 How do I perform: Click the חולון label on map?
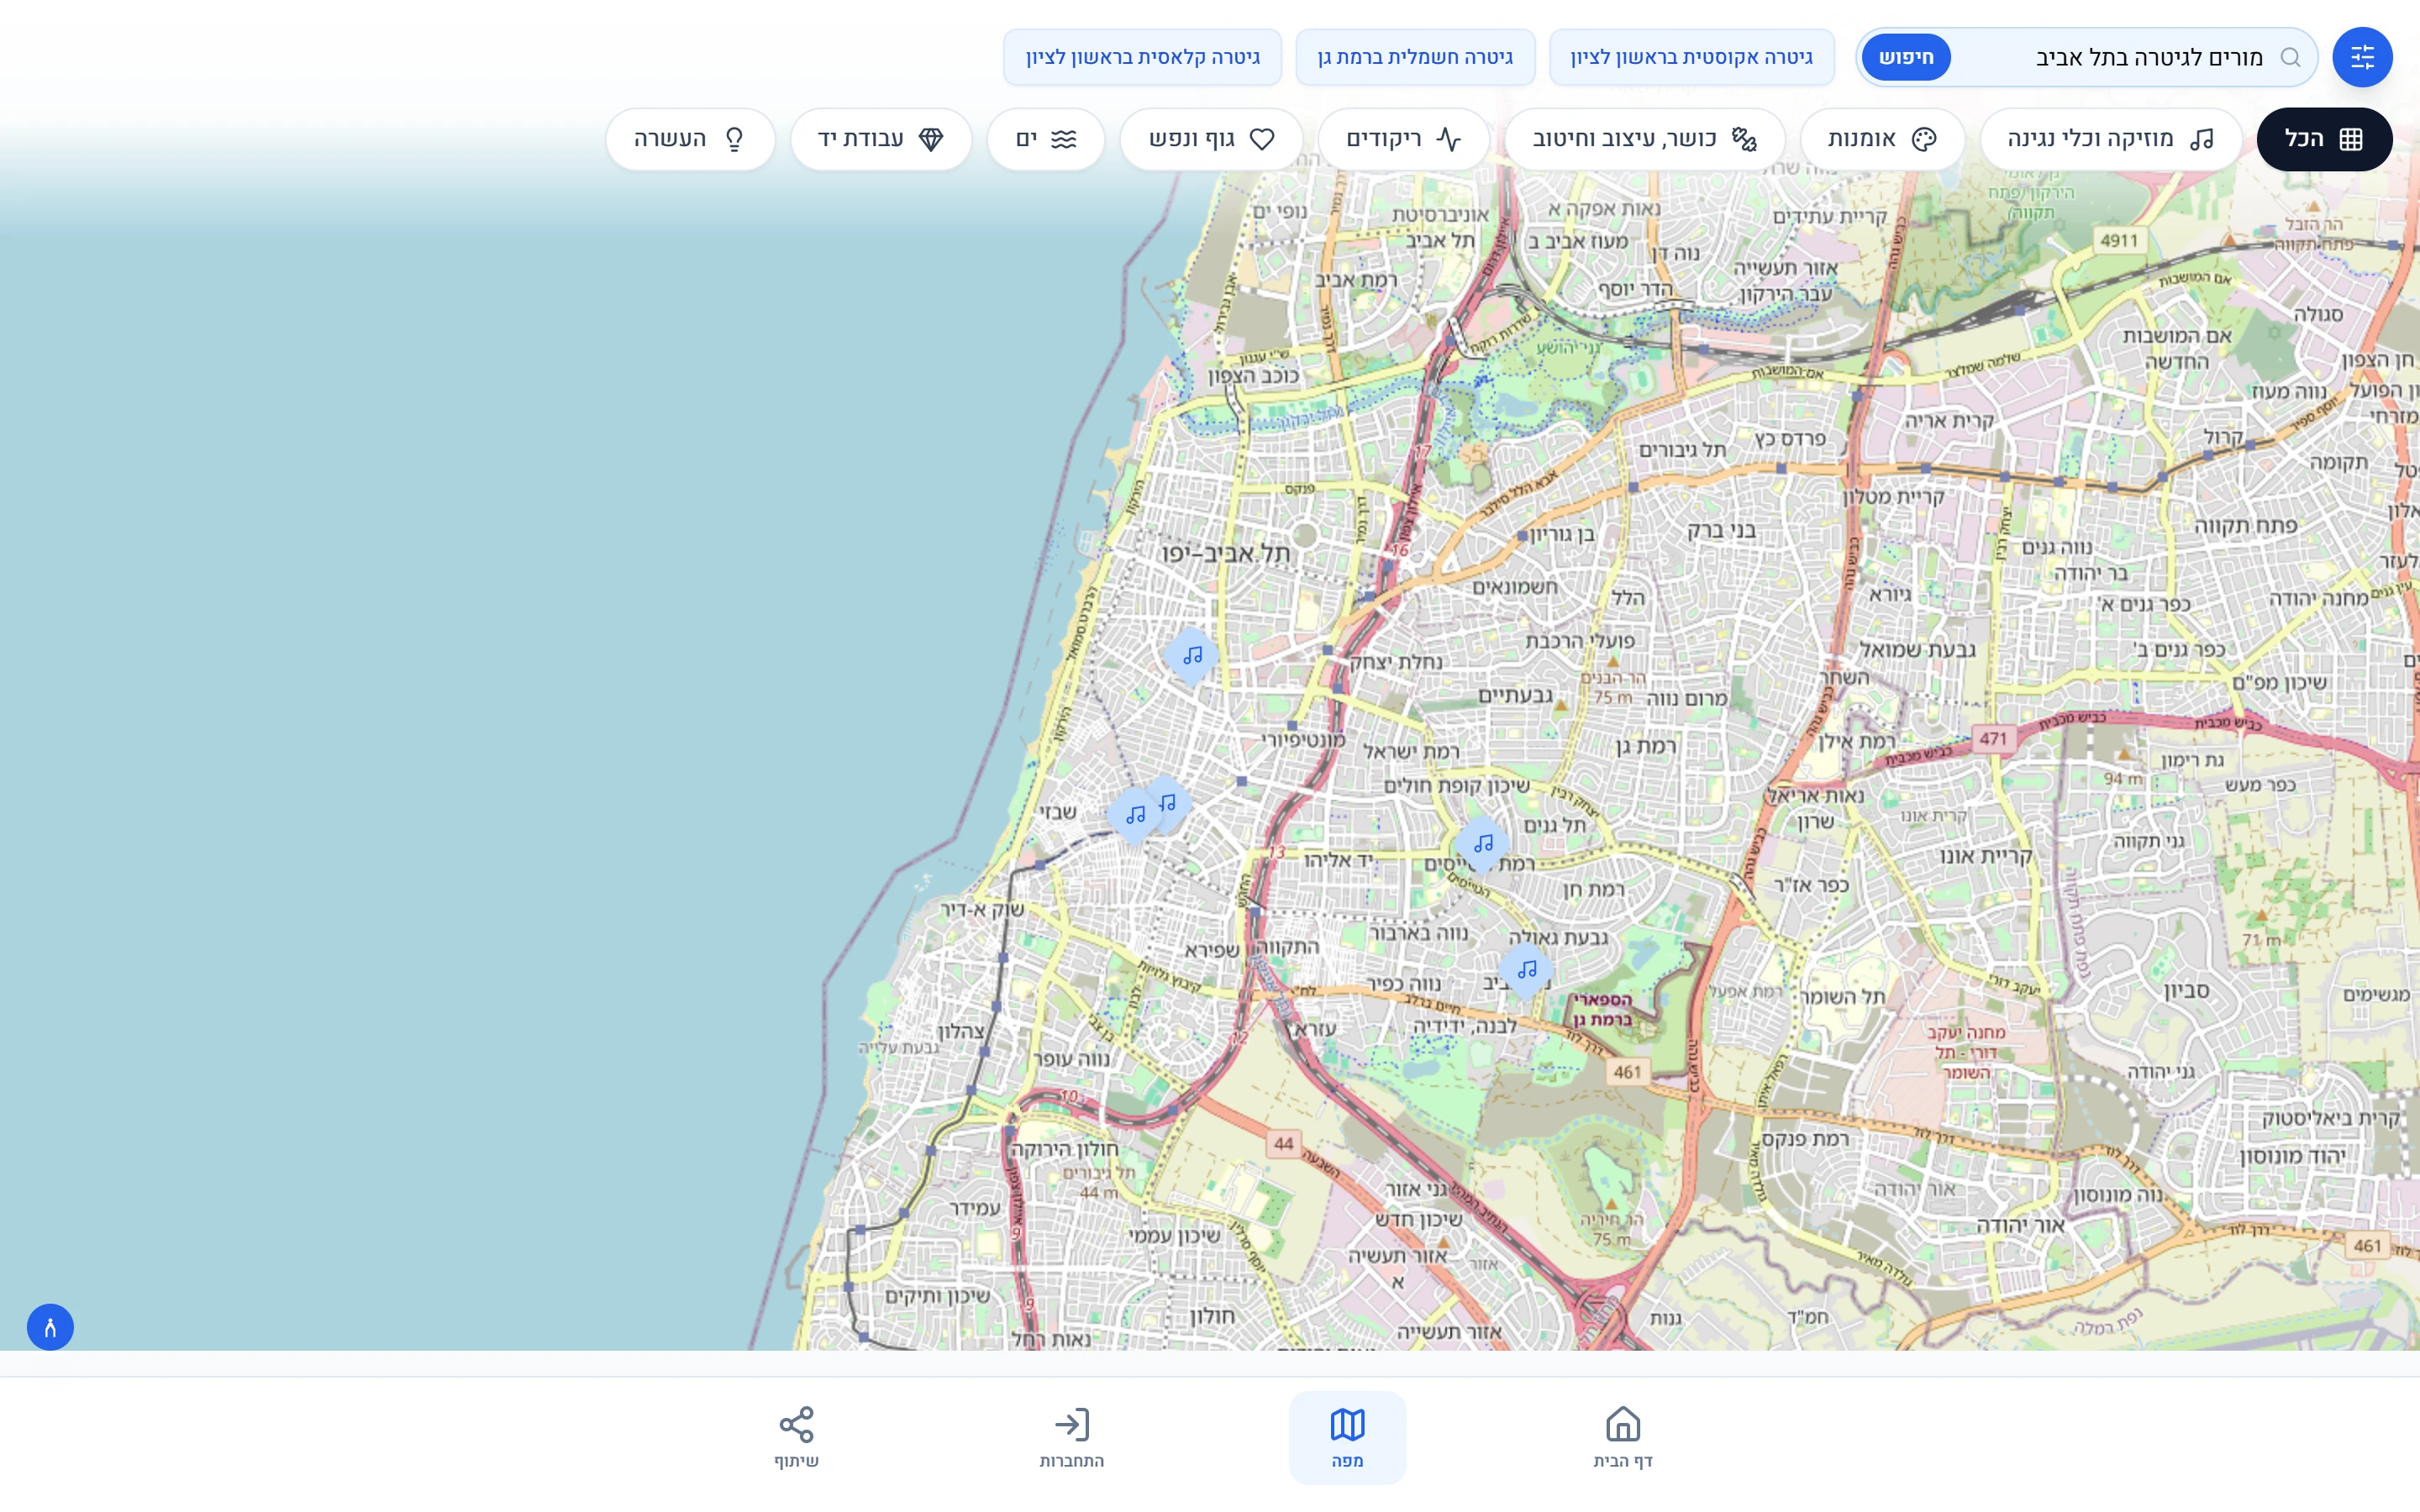pos(1212,1316)
